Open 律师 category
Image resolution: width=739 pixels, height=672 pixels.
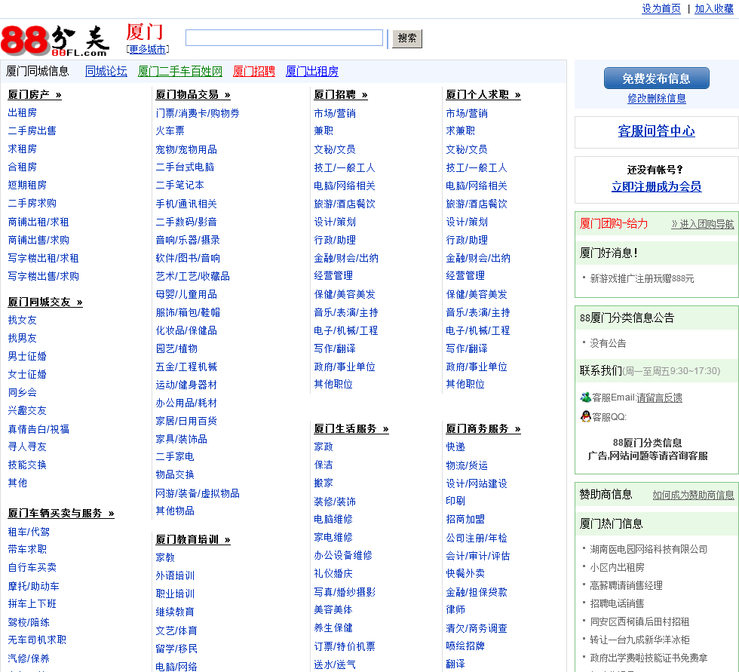point(455,610)
